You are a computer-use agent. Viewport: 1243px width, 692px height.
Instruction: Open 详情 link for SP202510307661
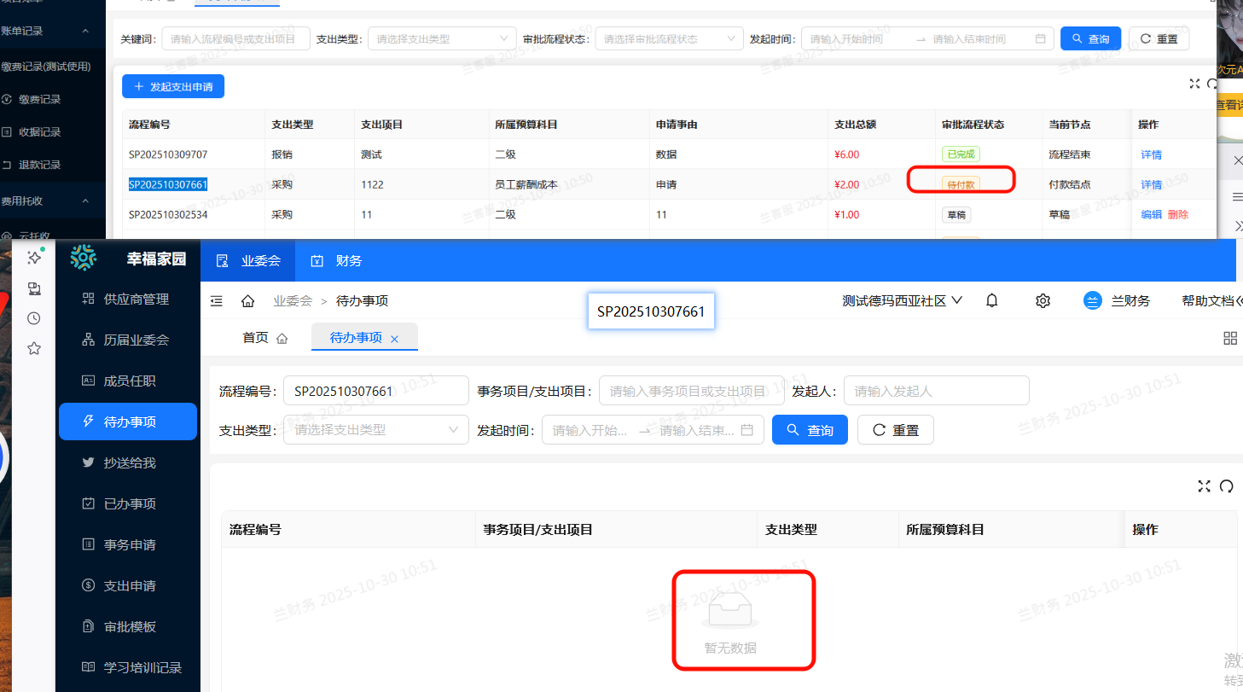[1151, 184]
